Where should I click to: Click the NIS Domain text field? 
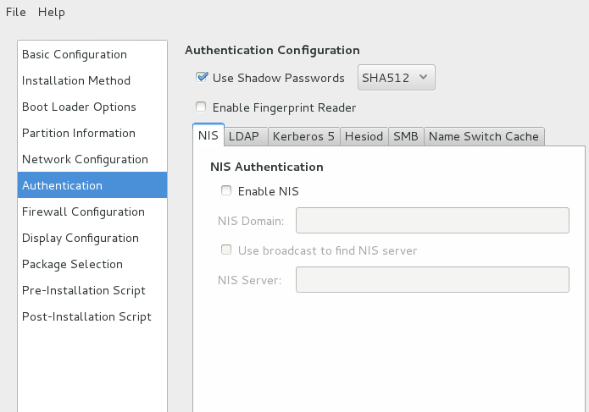[431, 221]
